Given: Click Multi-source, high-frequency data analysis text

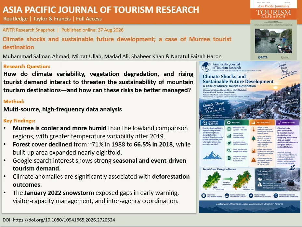Looking at the screenshot, I should pos(63,109).
